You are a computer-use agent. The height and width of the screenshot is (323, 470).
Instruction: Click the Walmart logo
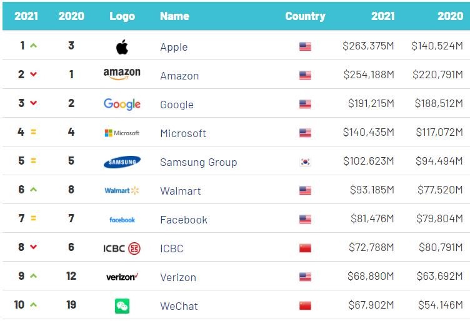tap(122, 190)
